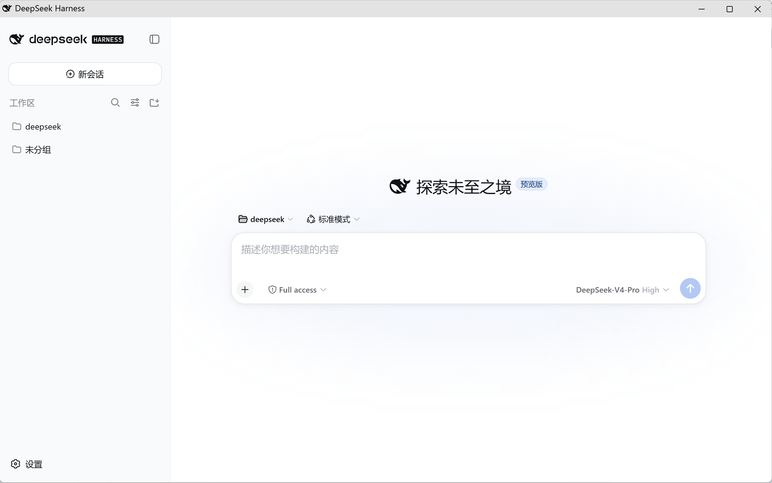Open 设置 settings at the bottom of the sidebar
Image resolution: width=772 pixels, height=483 pixels.
(x=27, y=464)
